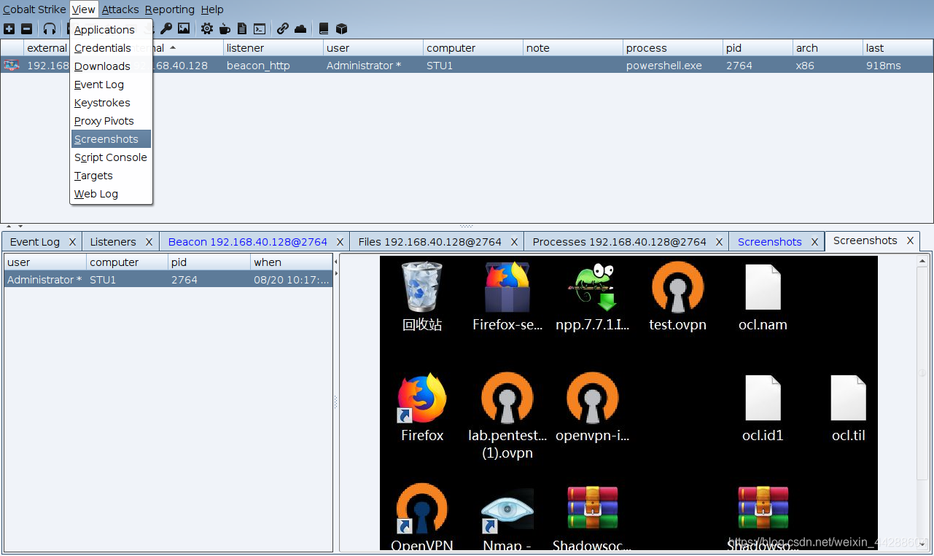The image size is (934, 556).
Task: Close the Beacon 192.168.40.128@2764 tab
Action: pyautogui.click(x=340, y=242)
